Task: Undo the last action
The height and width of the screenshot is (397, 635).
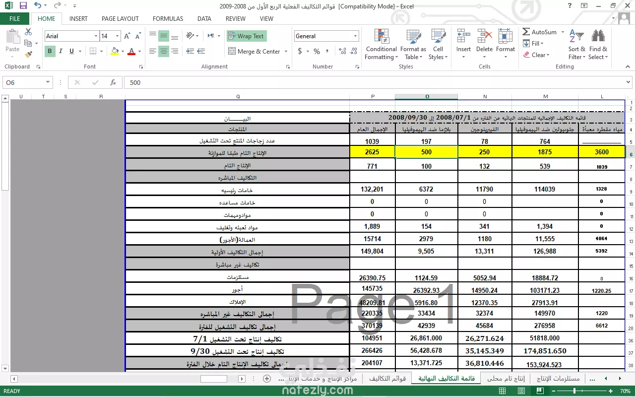Action: (x=38, y=6)
